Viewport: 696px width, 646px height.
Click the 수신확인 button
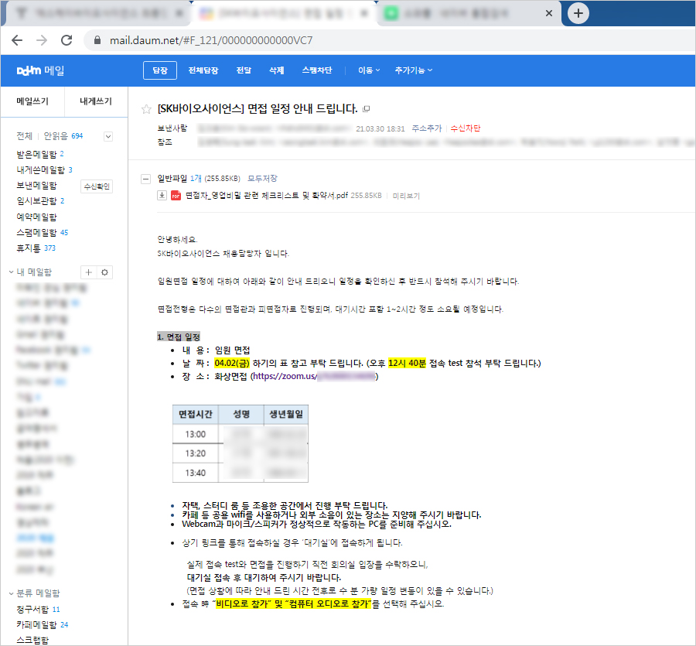(x=97, y=186)
